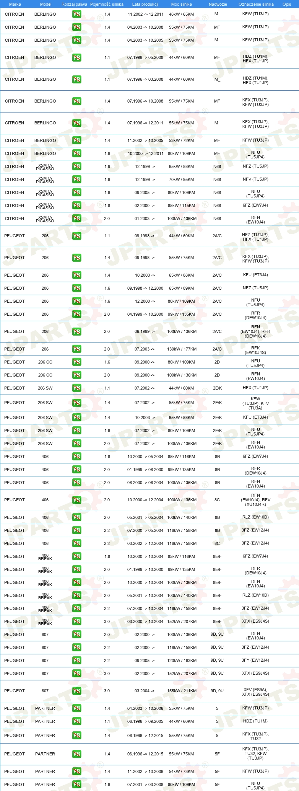Click the fuel icon in the Partner 1.6 80kW row
299x791 pixels.
coord(76,784)
